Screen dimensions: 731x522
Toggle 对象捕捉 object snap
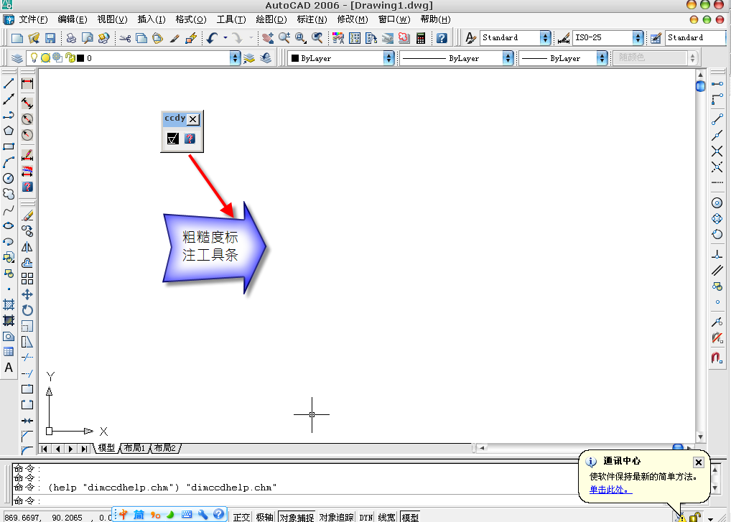coord(297,517)
